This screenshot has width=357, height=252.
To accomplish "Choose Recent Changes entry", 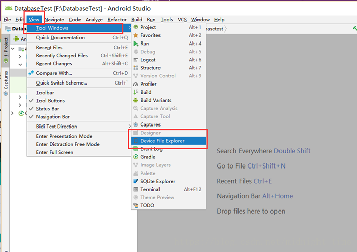I will click(78, 64).
